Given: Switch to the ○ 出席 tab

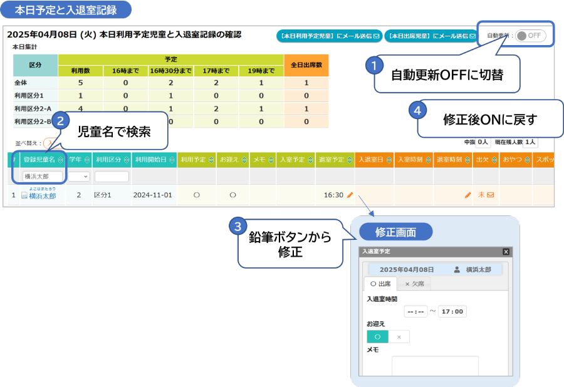Looking at the screenshot, I should [380, 284].
